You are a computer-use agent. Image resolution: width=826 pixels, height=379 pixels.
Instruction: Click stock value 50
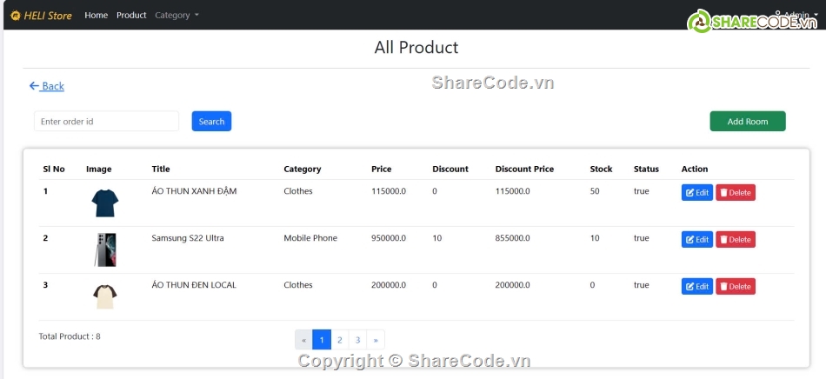pyautogui.click(x=595, y=191)
